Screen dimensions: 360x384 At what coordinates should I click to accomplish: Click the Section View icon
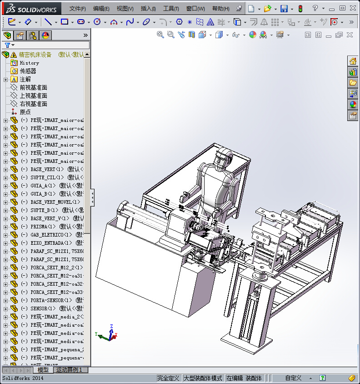[192, 35]
